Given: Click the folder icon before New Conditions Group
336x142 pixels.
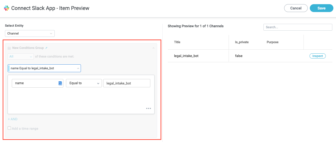Looking at the screenshot, I should [x=9, y=48].
